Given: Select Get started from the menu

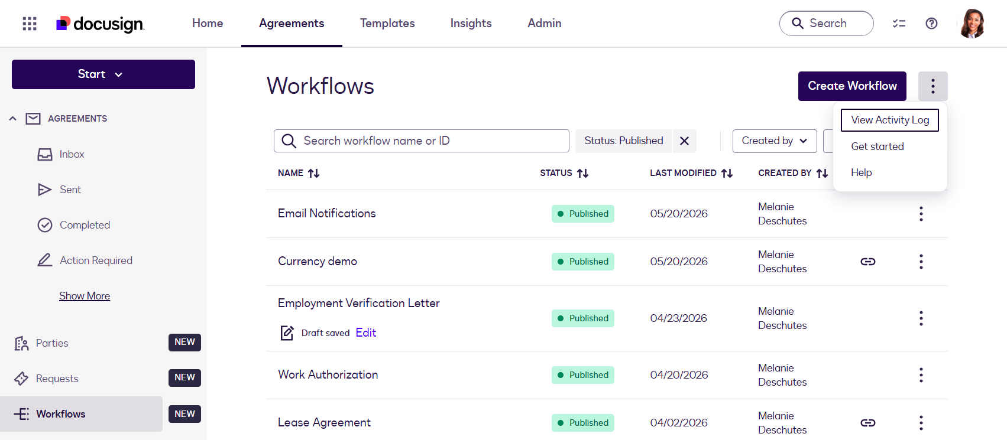Looking at the screenshot, I should tap(878, 146).
